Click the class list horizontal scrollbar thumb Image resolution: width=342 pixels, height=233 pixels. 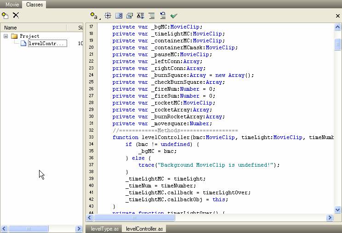pyautogui.click(x=28, y=229)
